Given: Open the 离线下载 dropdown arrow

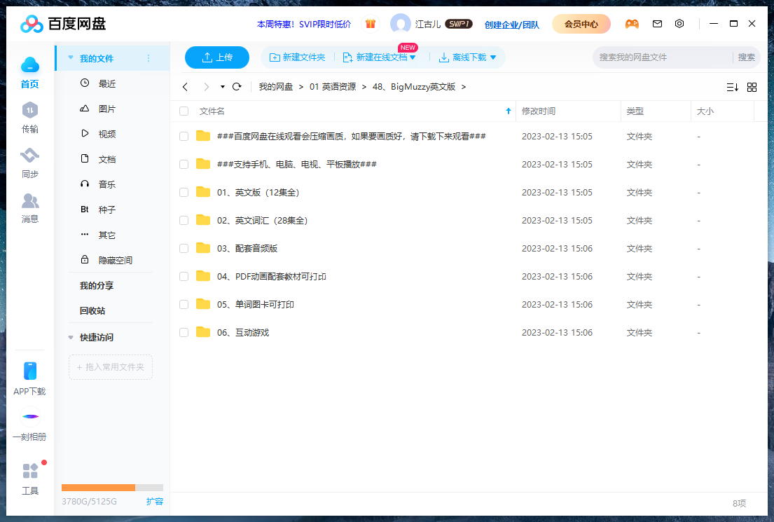Looking at the screenshot, I should pos(495,57).
